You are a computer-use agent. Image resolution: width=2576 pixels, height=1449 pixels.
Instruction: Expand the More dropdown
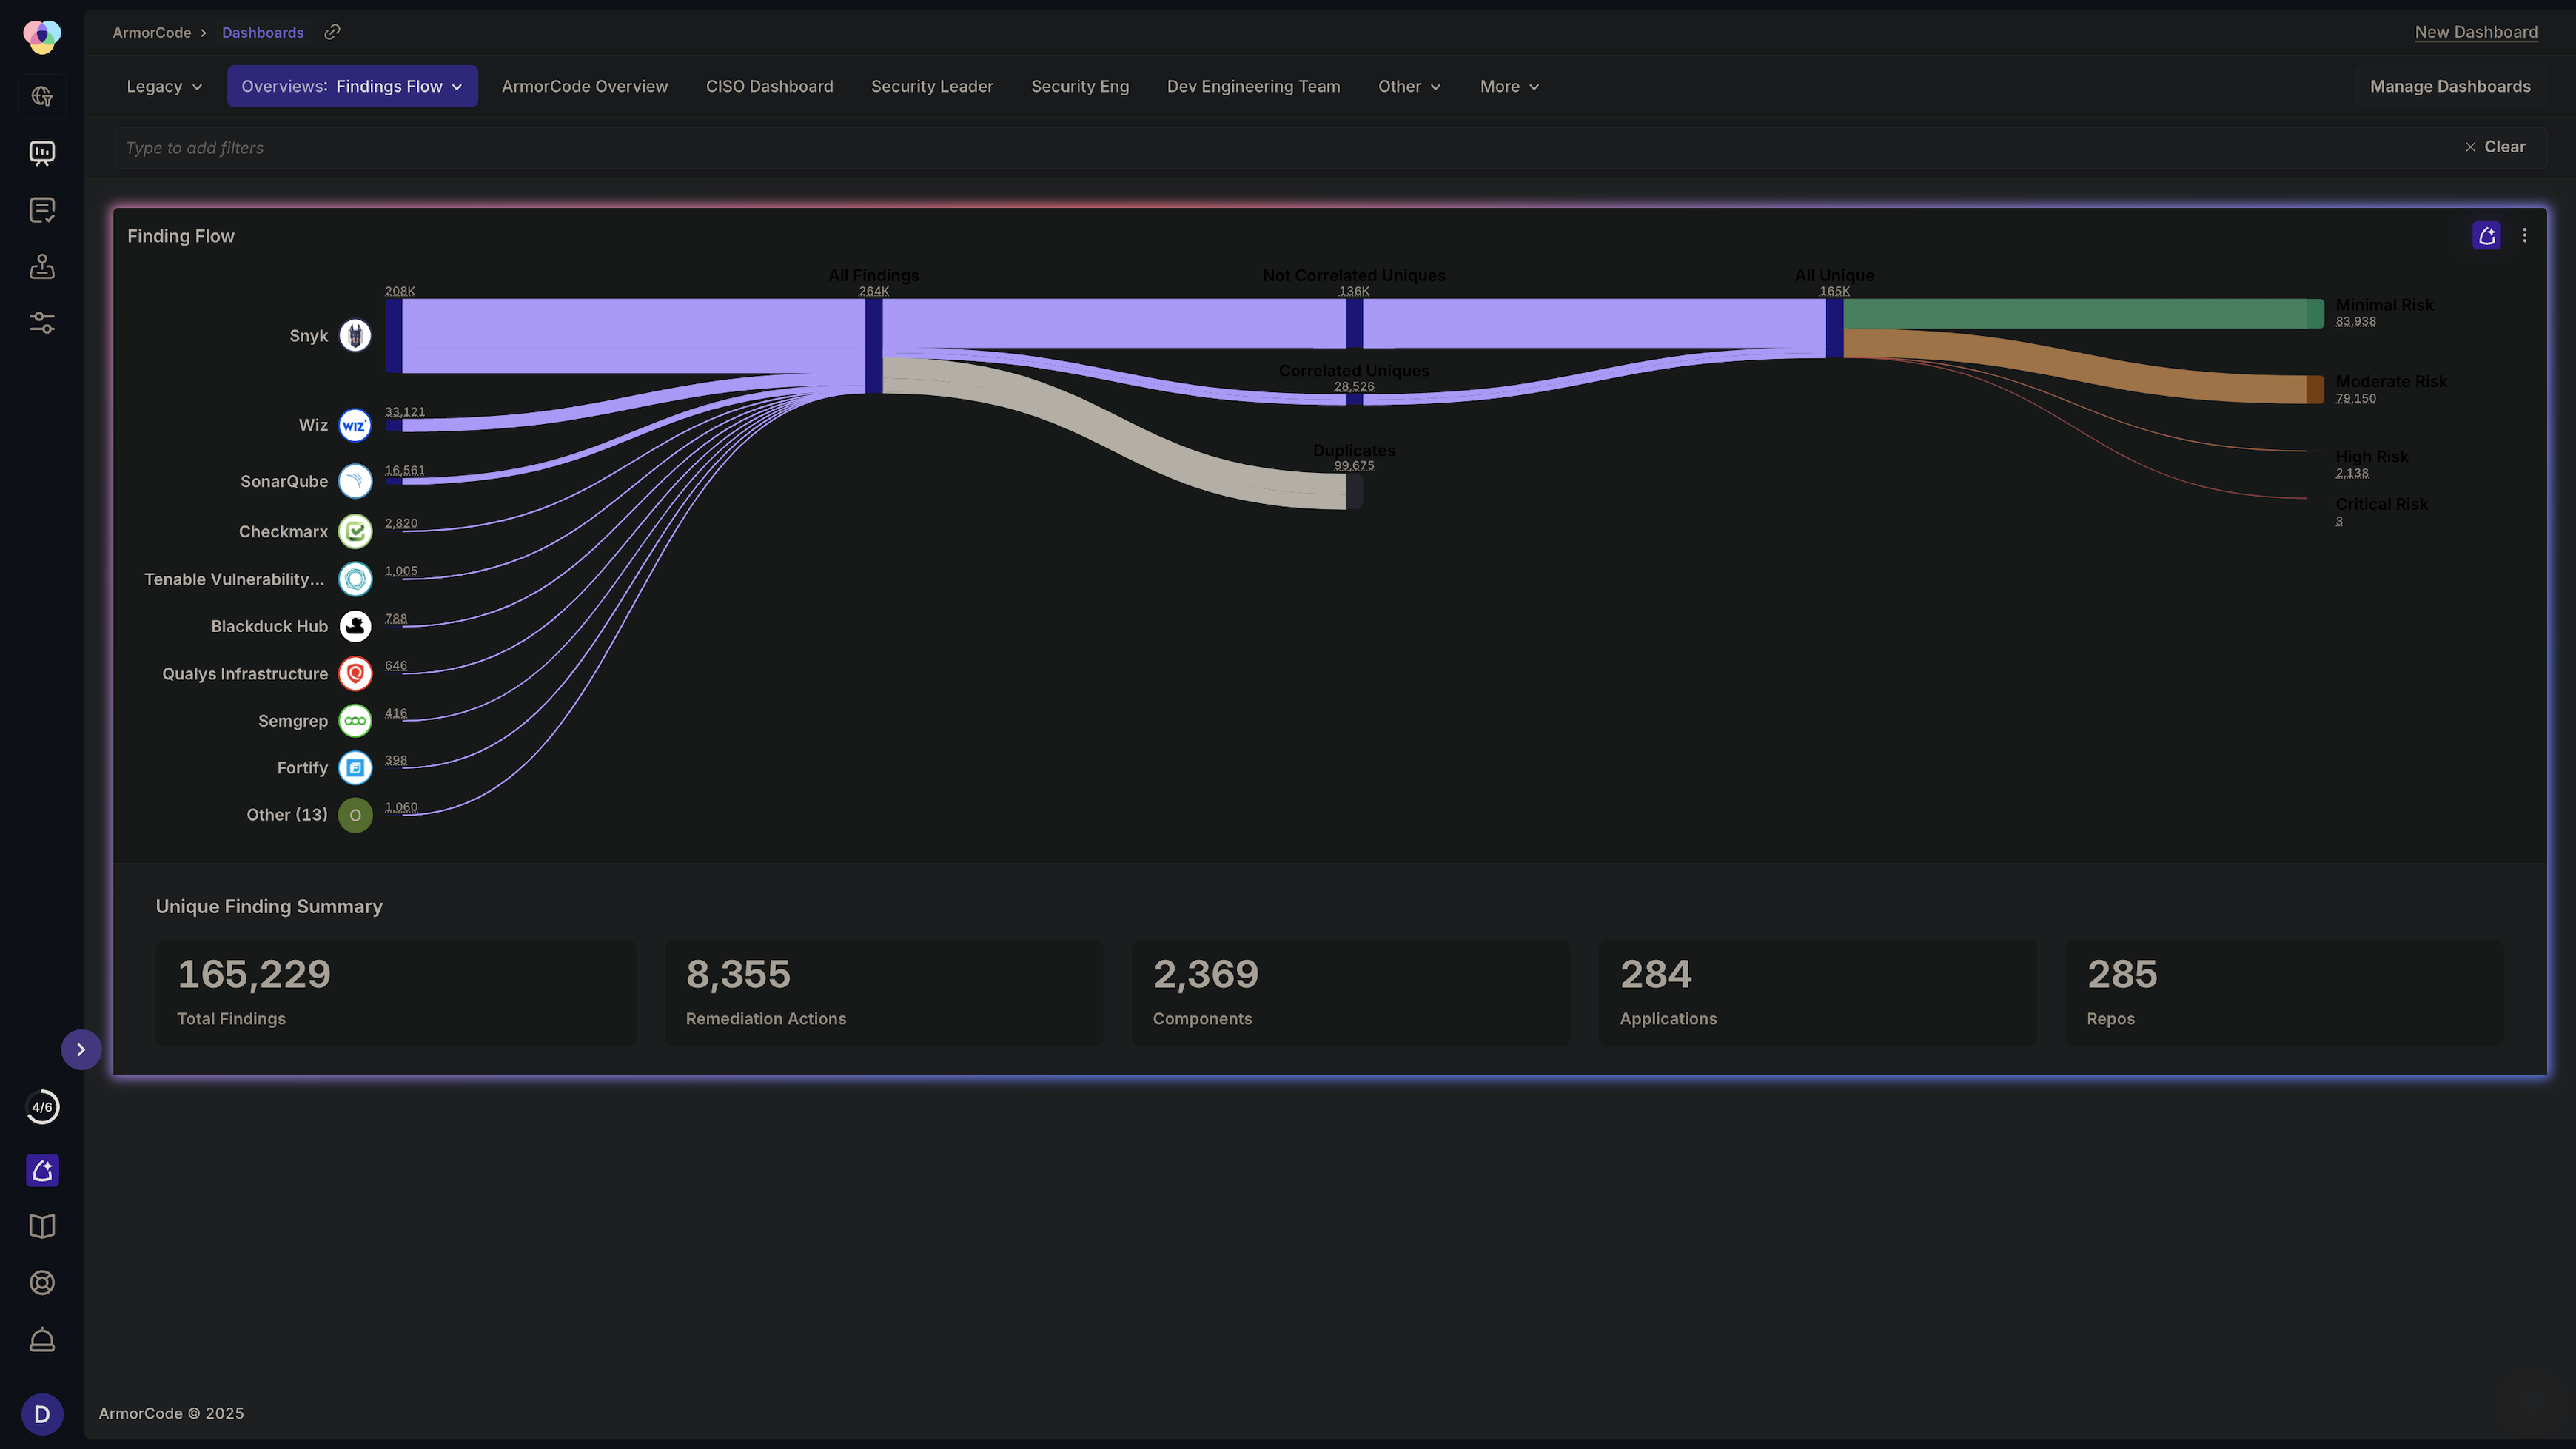click(1509, 87)
